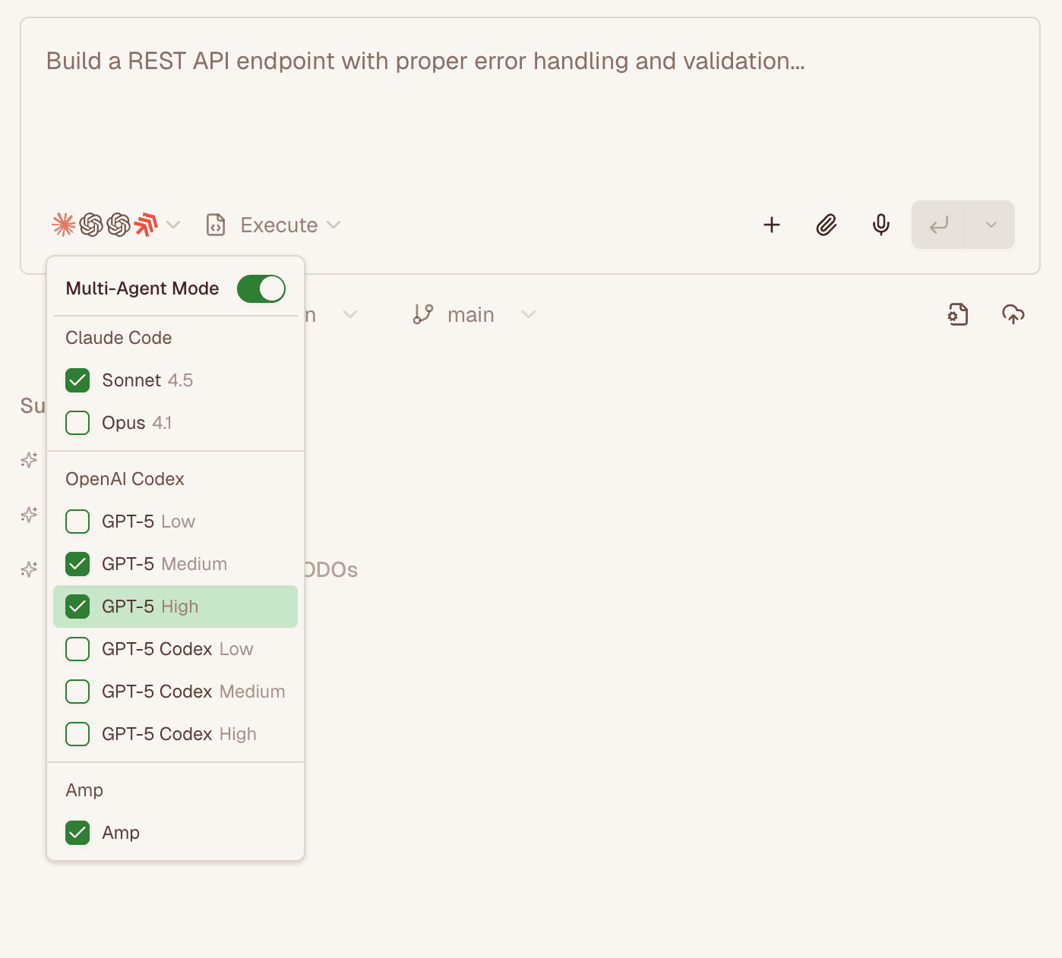The width and height of the screenshot is (1062, 958).
Task: Expand the agent model selector chevron
Action: point(173,225)
